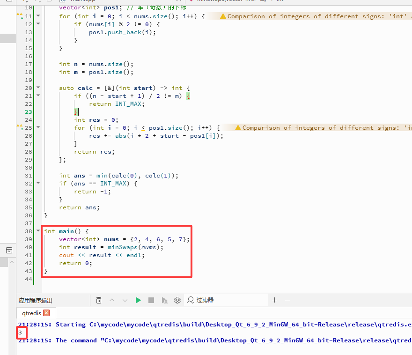Zoom out output with minus icon
The image size is (412, 355).
pos(288,300)
